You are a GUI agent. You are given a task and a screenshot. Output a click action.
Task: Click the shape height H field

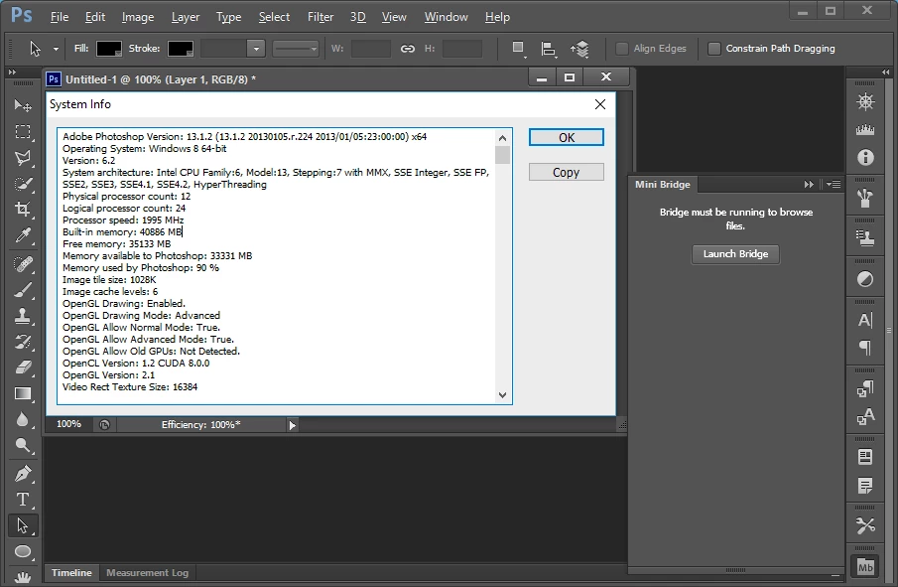point(462,49)
